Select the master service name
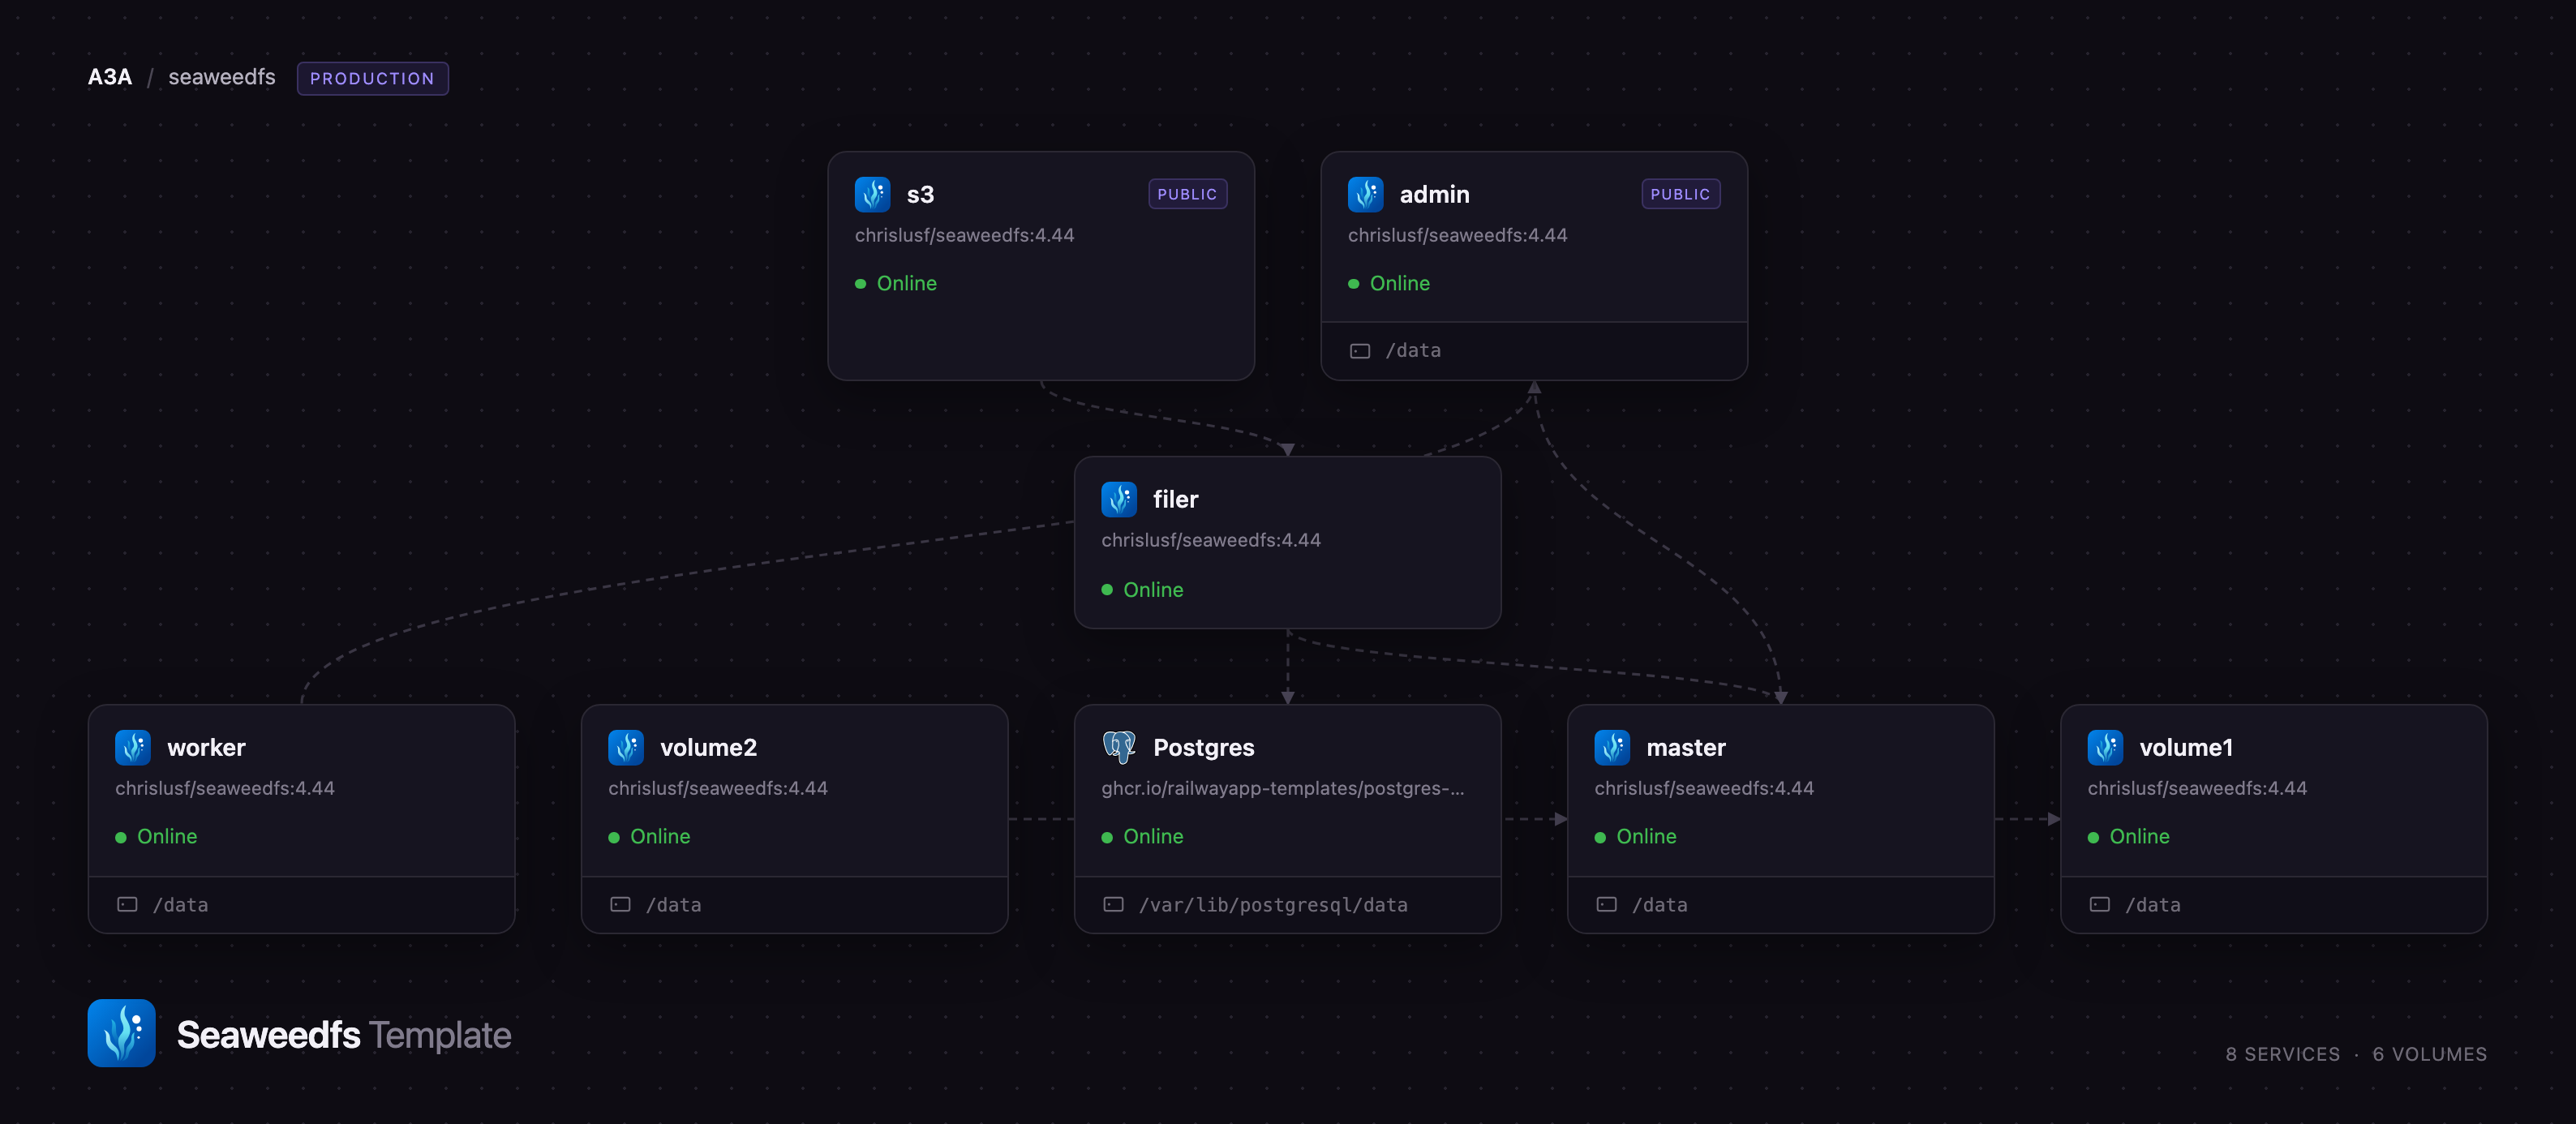The height and width of the screenshot is (1124, 2576). tap(1686, 747)
